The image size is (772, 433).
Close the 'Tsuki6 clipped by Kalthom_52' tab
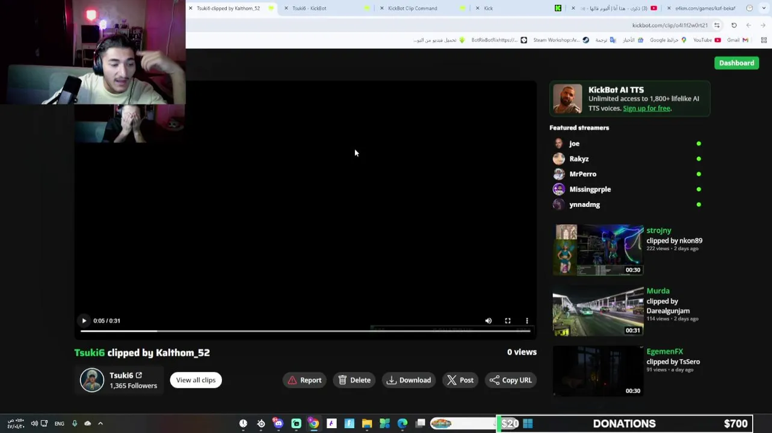pos(191,8)
